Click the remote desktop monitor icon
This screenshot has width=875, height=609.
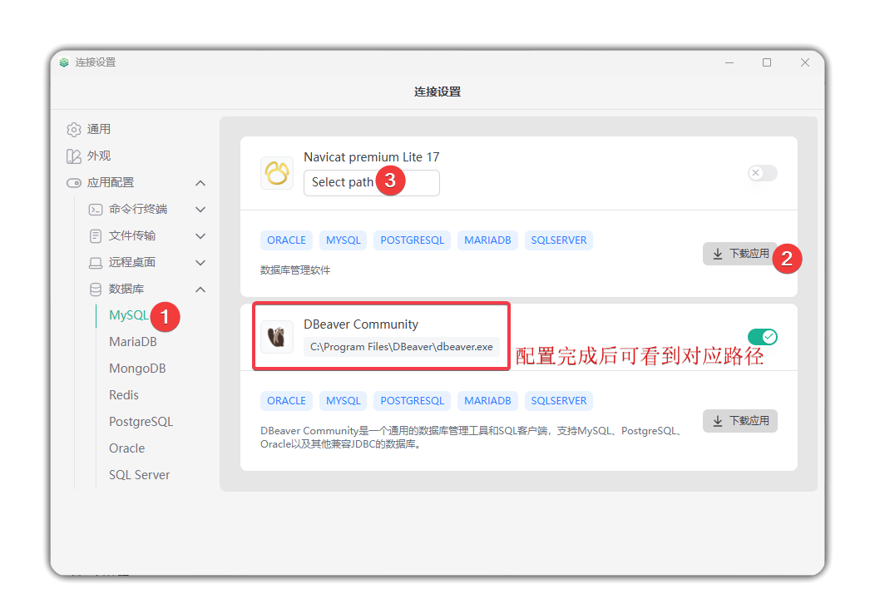[x=96, y=263]
